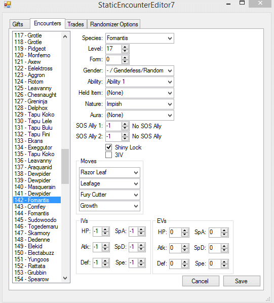The width and height of the screenshot is (274, 303).
Task: Expand the Nature dropdown showing Impish
Action: tap(140, 104)
